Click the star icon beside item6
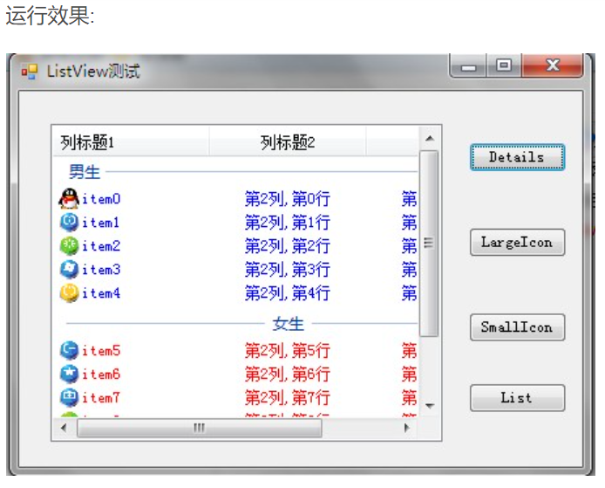The width and height of the screenshot is (605, 488). point(69,374)
